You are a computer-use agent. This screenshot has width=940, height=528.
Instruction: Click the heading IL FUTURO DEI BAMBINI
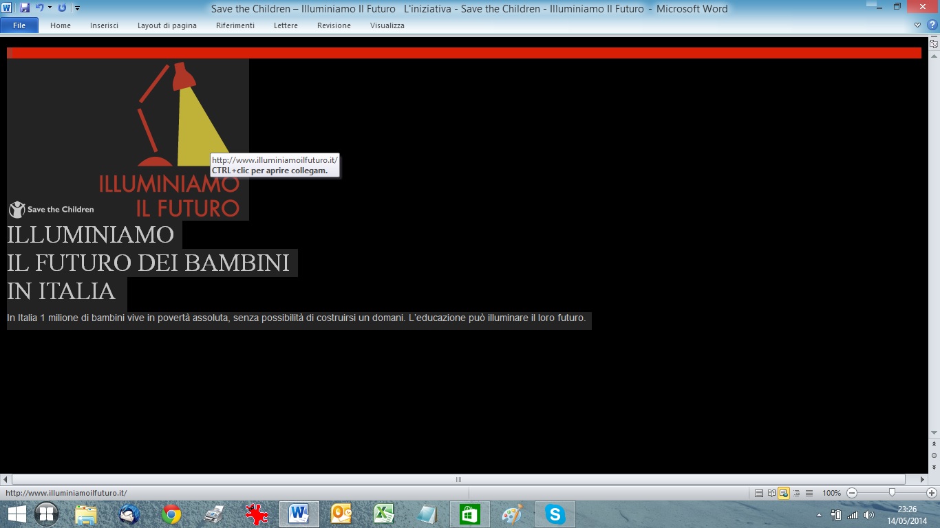click(148, 263)
